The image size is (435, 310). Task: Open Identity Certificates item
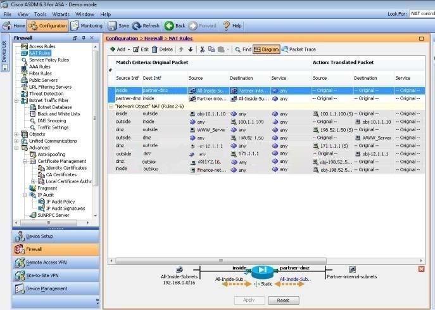[x=66, y=168]
